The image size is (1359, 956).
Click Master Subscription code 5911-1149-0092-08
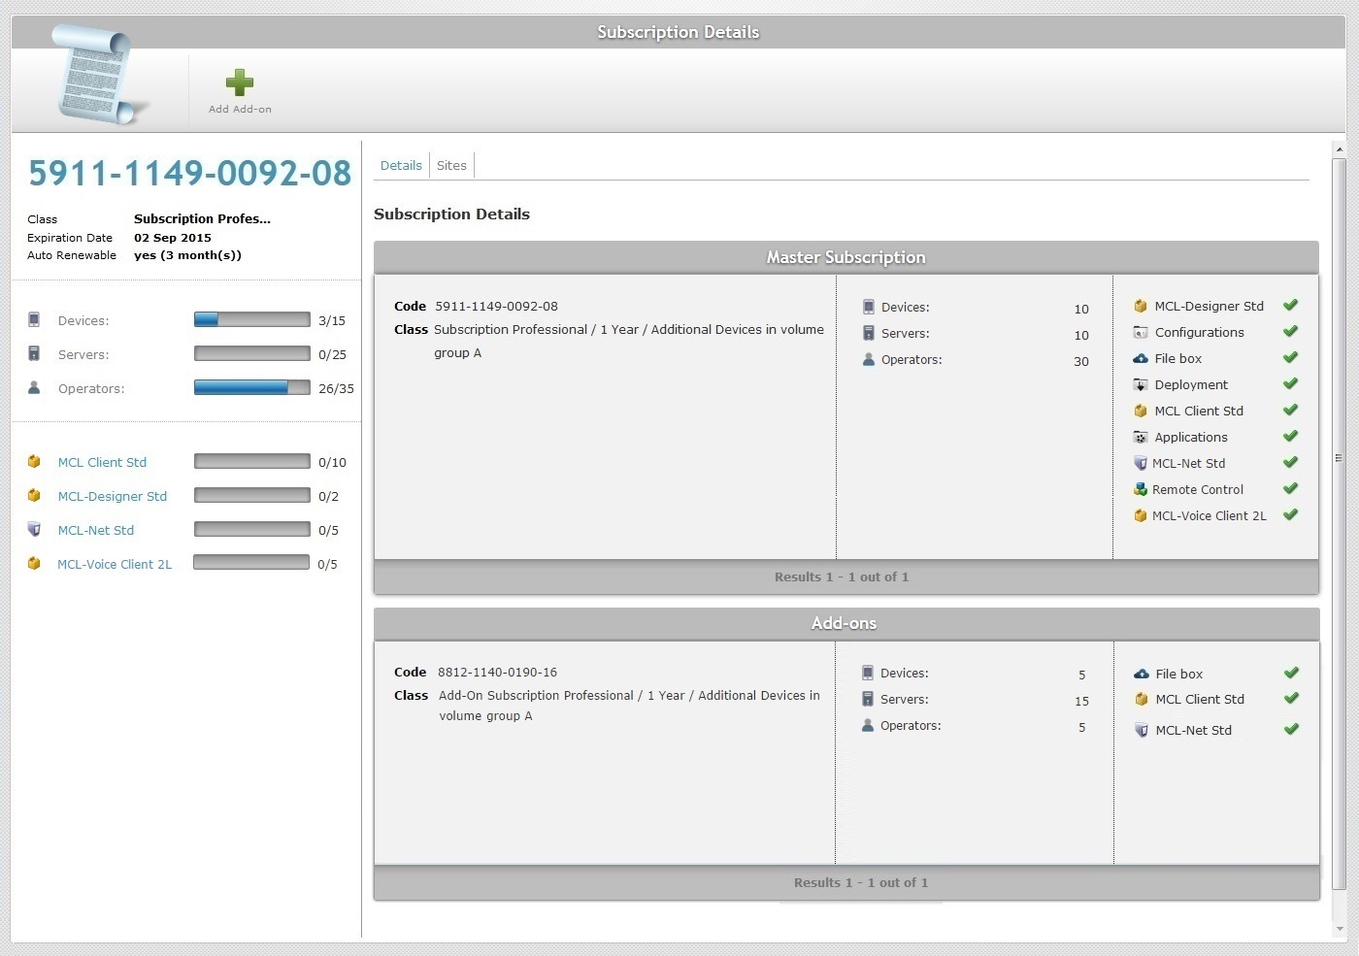pos(496,306)
